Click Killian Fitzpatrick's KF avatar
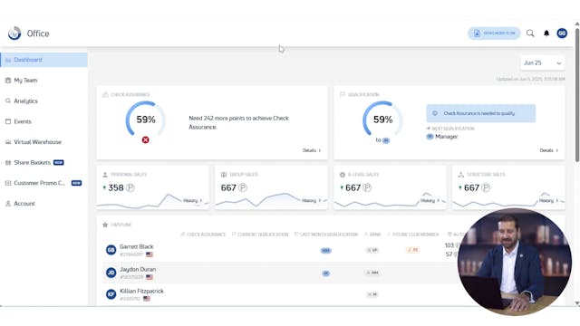580x326 pixels. coord(111,294)
